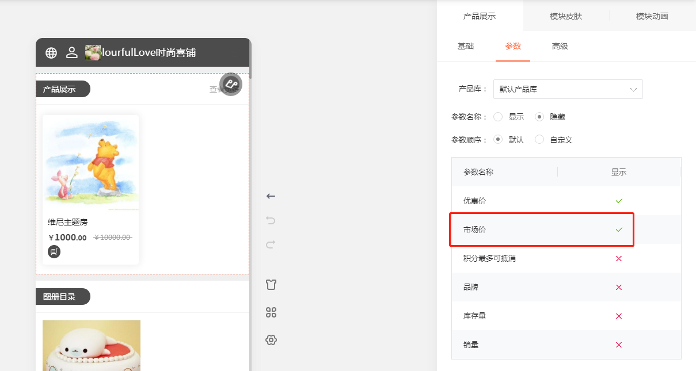
Task: Toggle the green check in the 市场价 row
Action: tap(619, 230)
